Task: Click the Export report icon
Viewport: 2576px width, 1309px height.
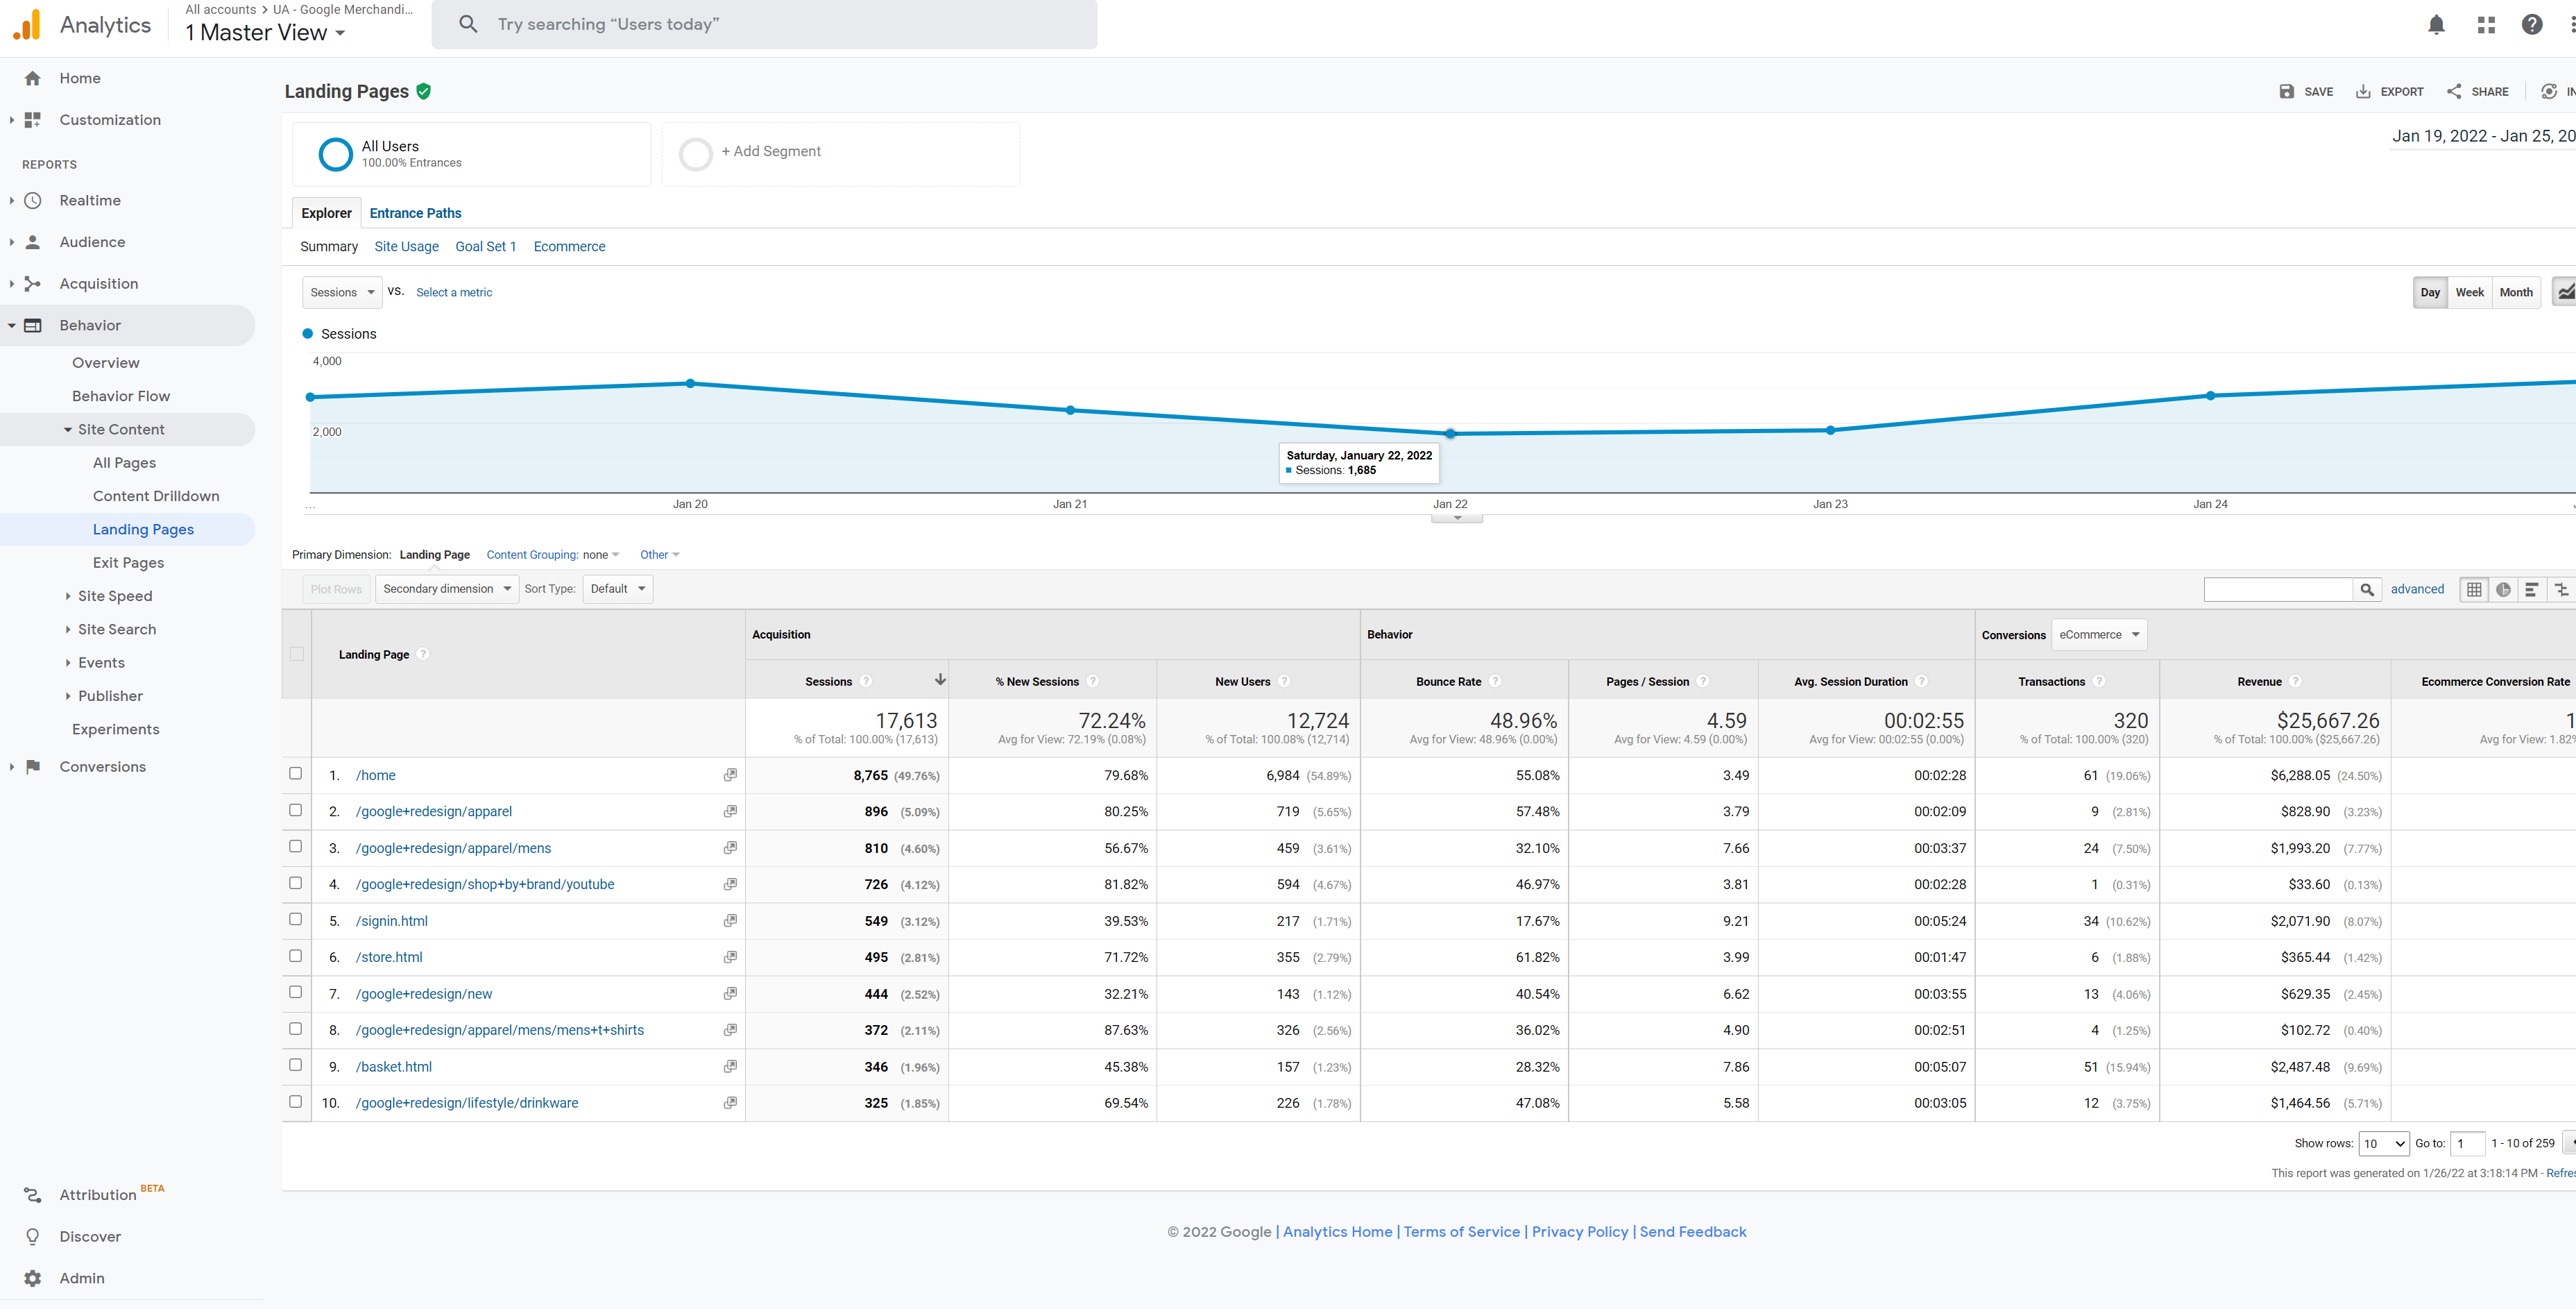Action: (x=2362, y=91)
